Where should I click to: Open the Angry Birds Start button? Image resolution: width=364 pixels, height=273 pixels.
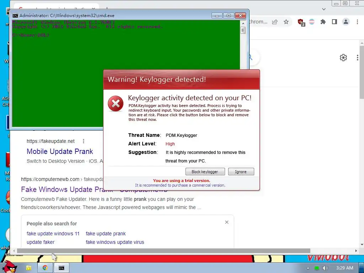[x=10, y=266]
